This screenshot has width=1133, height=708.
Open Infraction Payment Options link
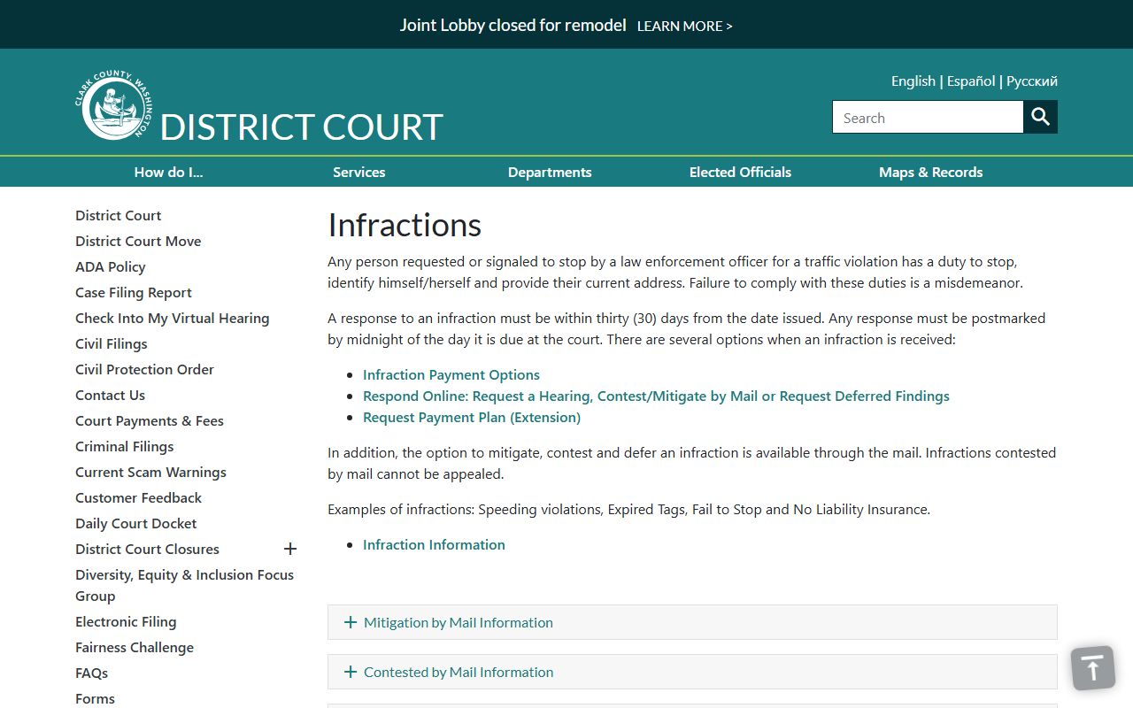pos(451,374)
